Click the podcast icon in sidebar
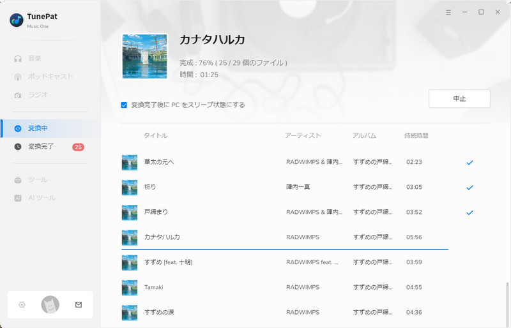This screenshot has width=511, height=328. pos(18,77)
